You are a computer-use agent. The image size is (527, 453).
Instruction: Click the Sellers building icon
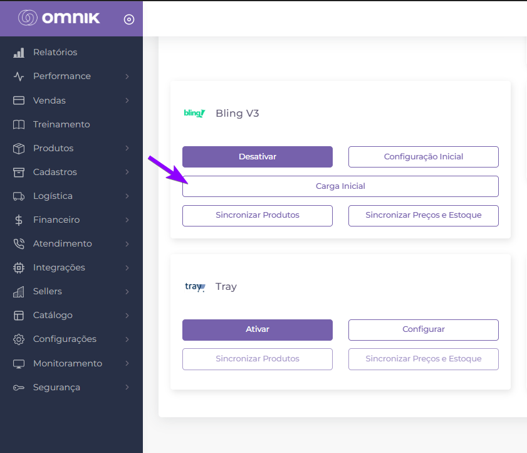click(19, 292)
